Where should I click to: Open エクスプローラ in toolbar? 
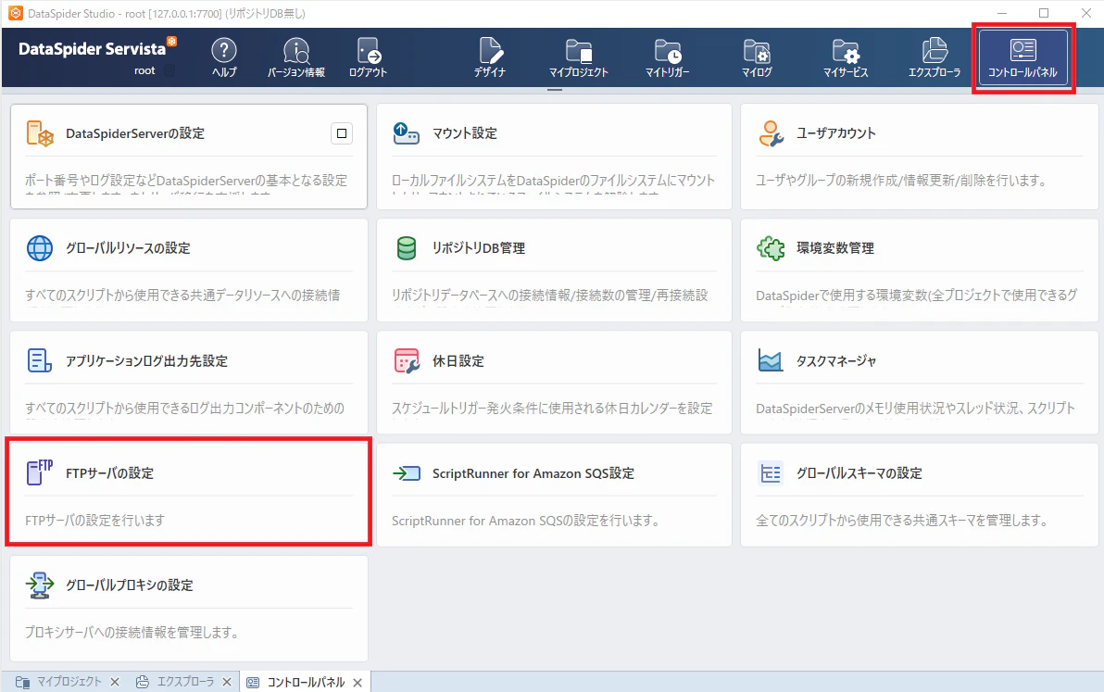[x=935, y=57]
